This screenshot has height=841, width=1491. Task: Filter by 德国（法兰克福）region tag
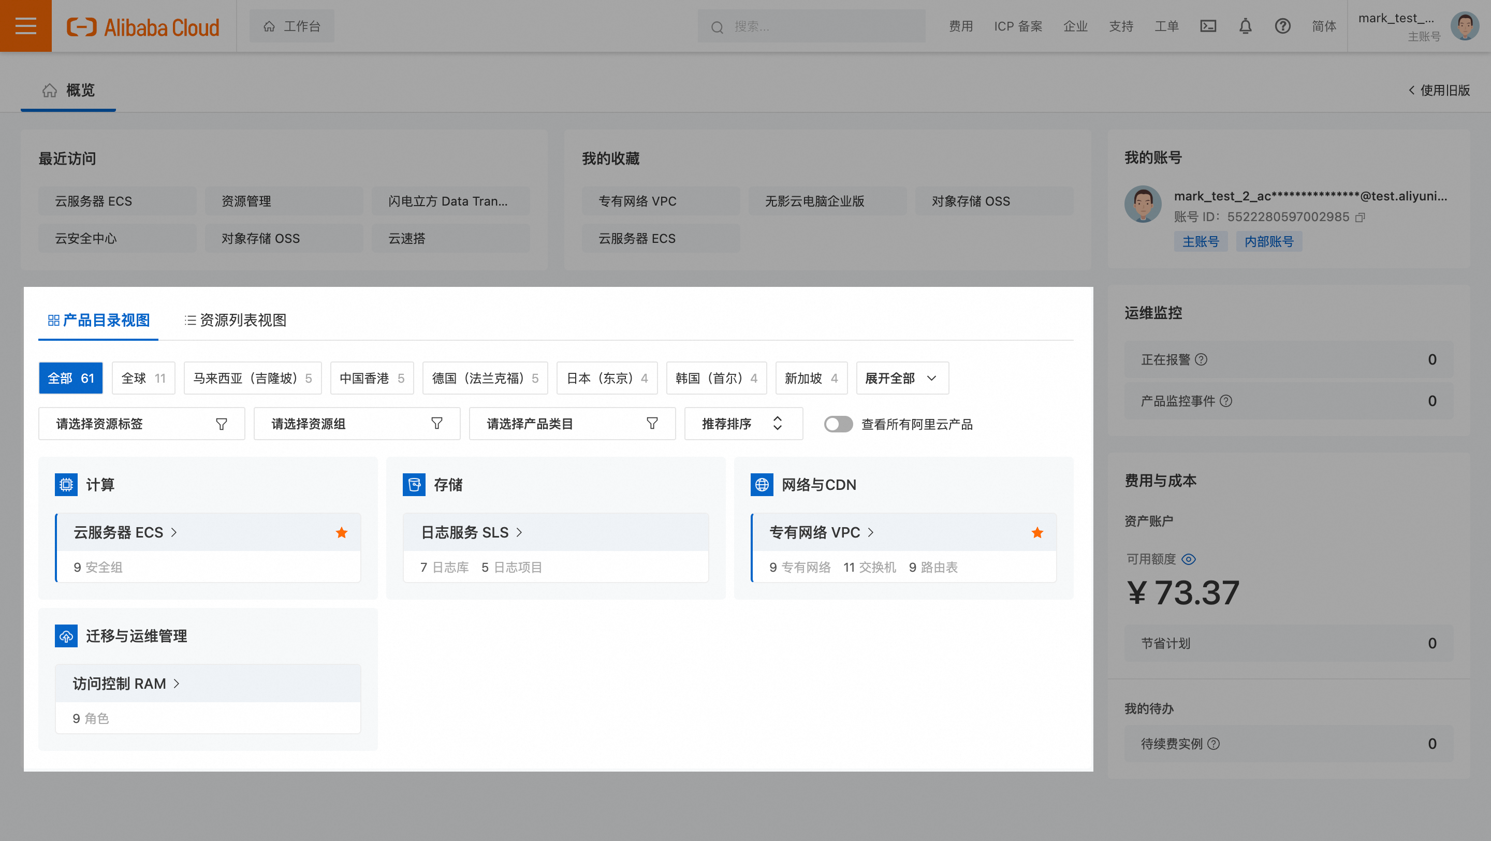(x=485, y=378)
